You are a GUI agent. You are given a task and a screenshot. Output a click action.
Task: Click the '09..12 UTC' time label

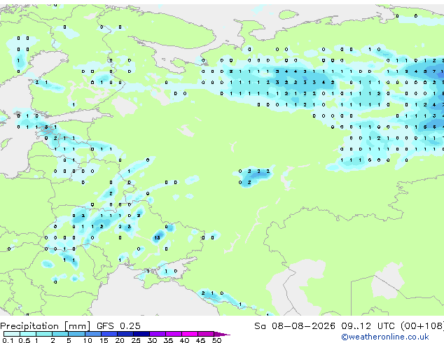368,326
